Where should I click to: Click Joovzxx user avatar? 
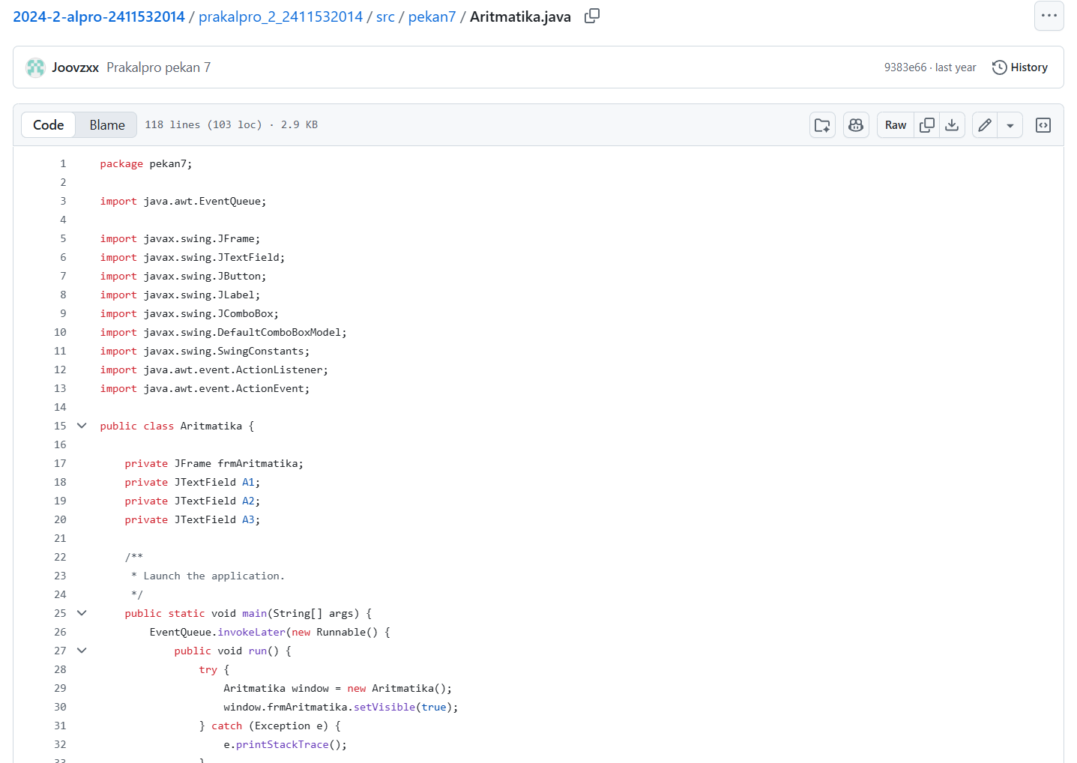35,67
